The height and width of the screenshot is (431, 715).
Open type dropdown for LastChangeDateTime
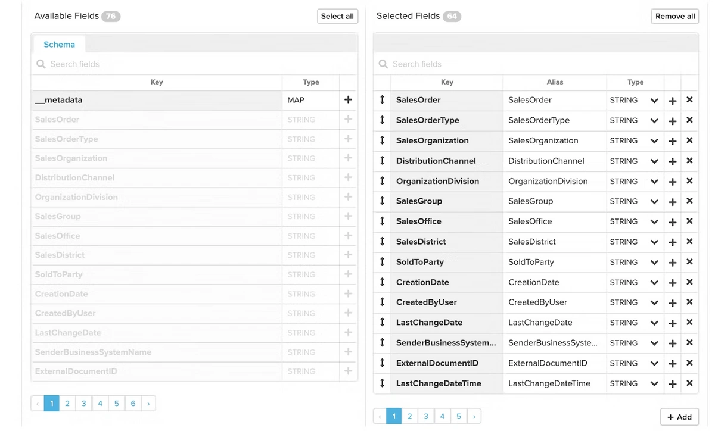pos(654,384)
